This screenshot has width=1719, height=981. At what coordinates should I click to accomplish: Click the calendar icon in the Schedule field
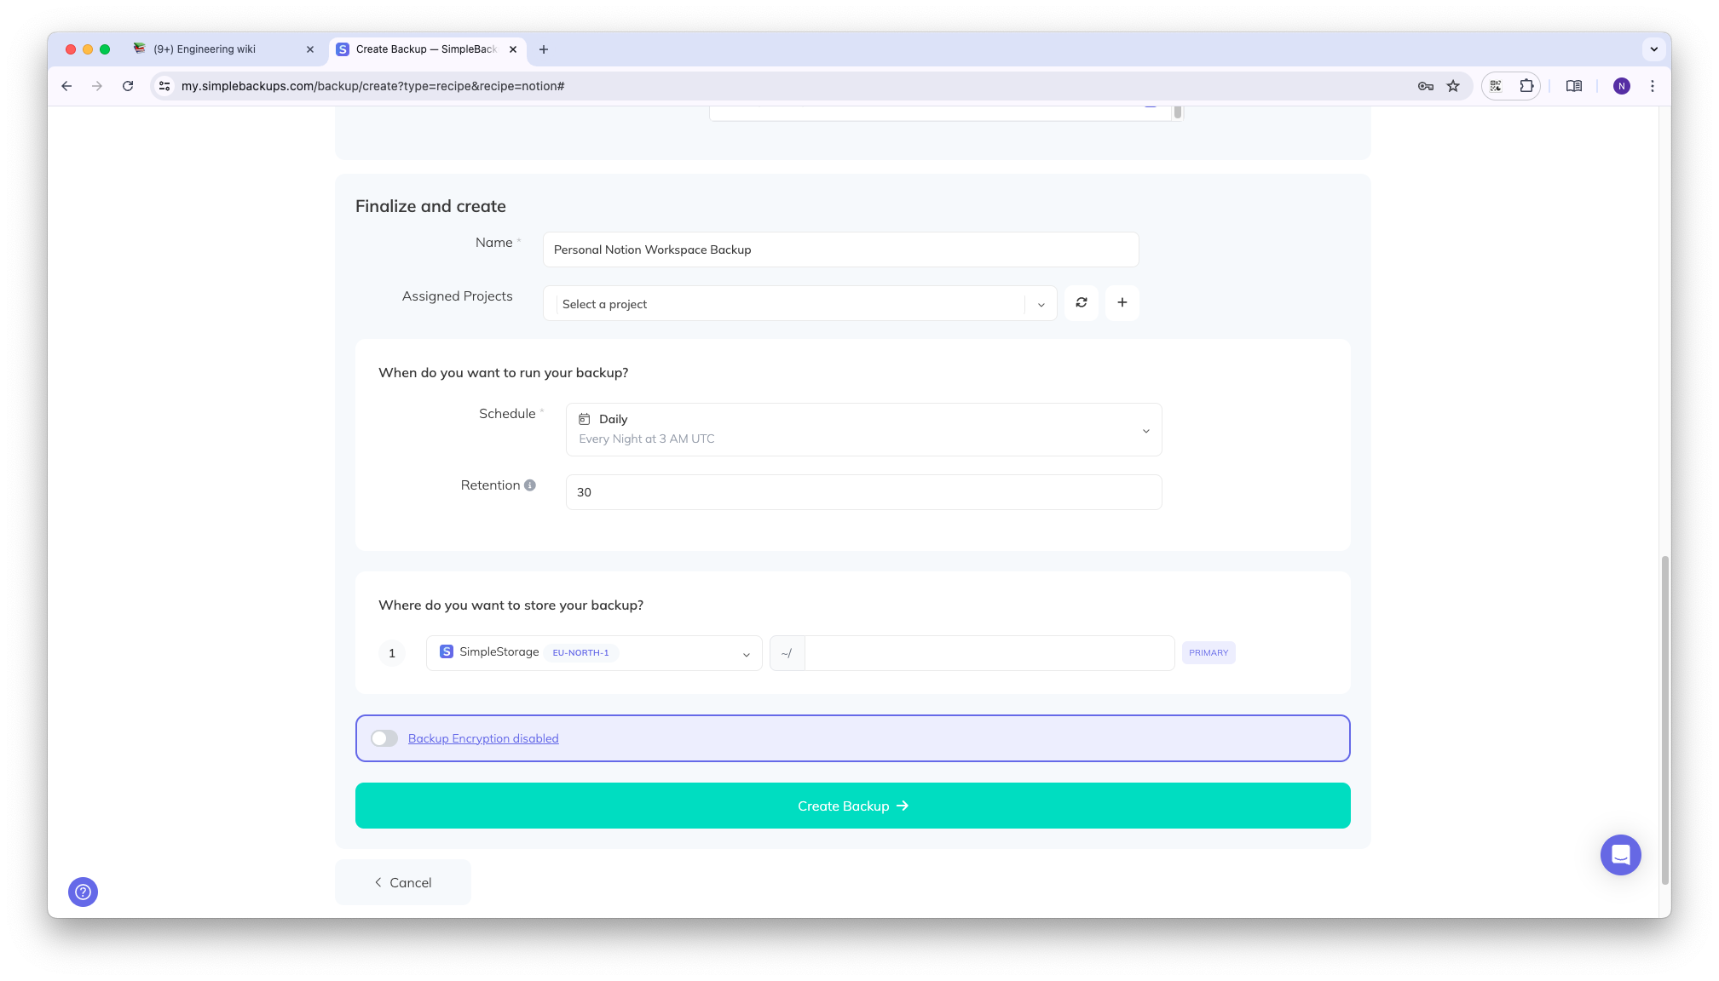584,418
